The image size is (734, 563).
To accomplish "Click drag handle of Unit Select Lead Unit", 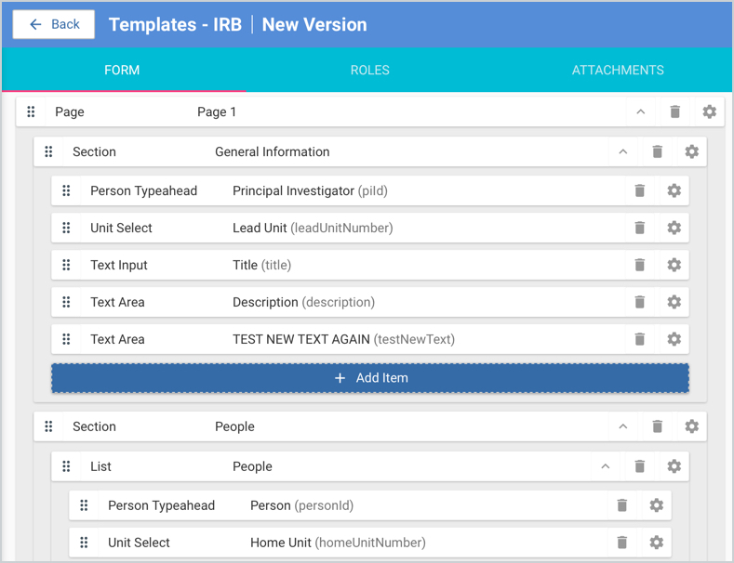I will pos(66,228).
